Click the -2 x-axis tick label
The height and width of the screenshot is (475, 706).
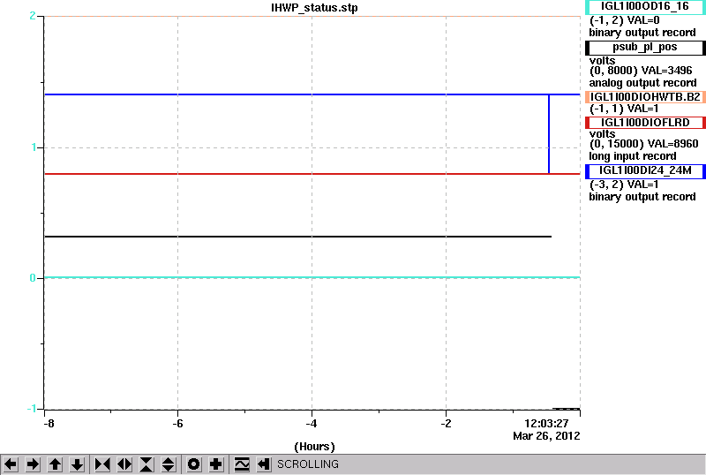[446, 424]
